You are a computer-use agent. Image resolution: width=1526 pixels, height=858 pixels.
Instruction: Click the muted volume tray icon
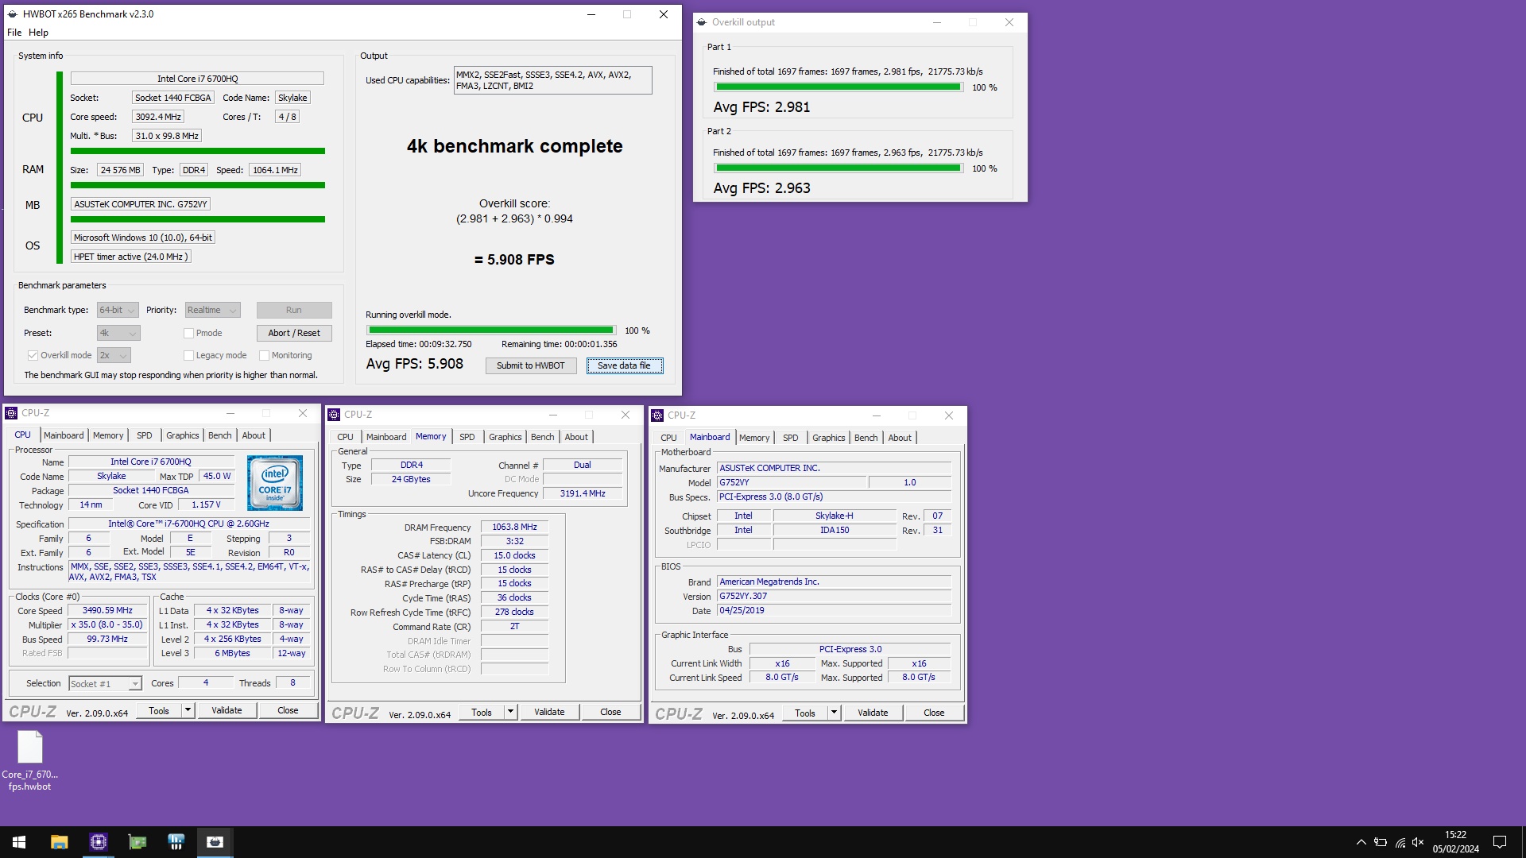point(1418,842)
